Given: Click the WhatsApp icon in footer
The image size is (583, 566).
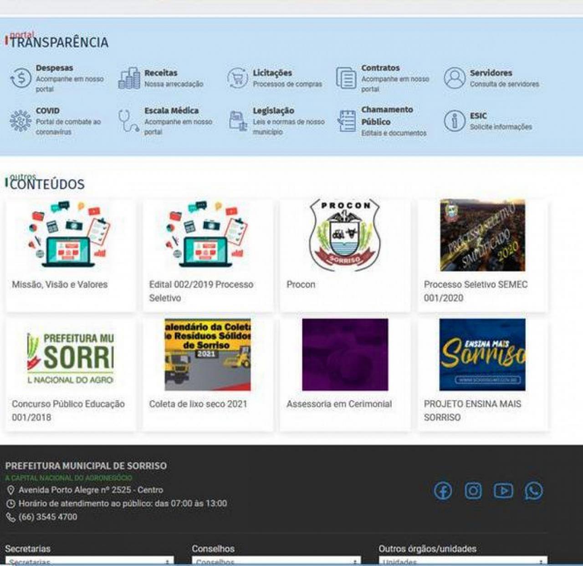Looking at the screenshot, I should point(533,491).
